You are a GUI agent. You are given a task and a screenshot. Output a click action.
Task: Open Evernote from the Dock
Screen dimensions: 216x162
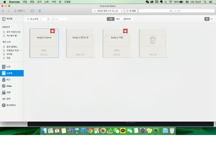156,131
